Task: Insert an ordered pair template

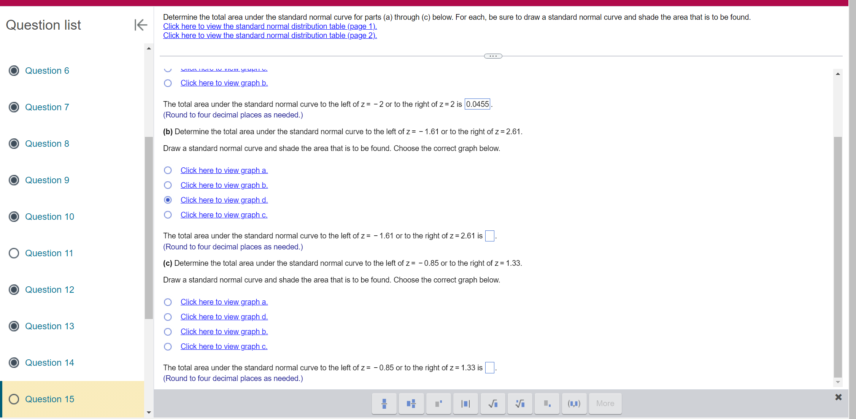Action: coord(574,403)
